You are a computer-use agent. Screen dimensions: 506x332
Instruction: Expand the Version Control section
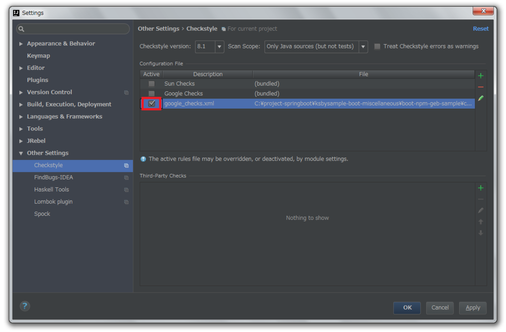click(x=21, y=92)
